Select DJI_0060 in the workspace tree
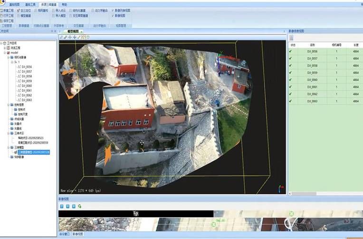Image resolution: width=363 pixels, height=239 pixels. [27, 86]
